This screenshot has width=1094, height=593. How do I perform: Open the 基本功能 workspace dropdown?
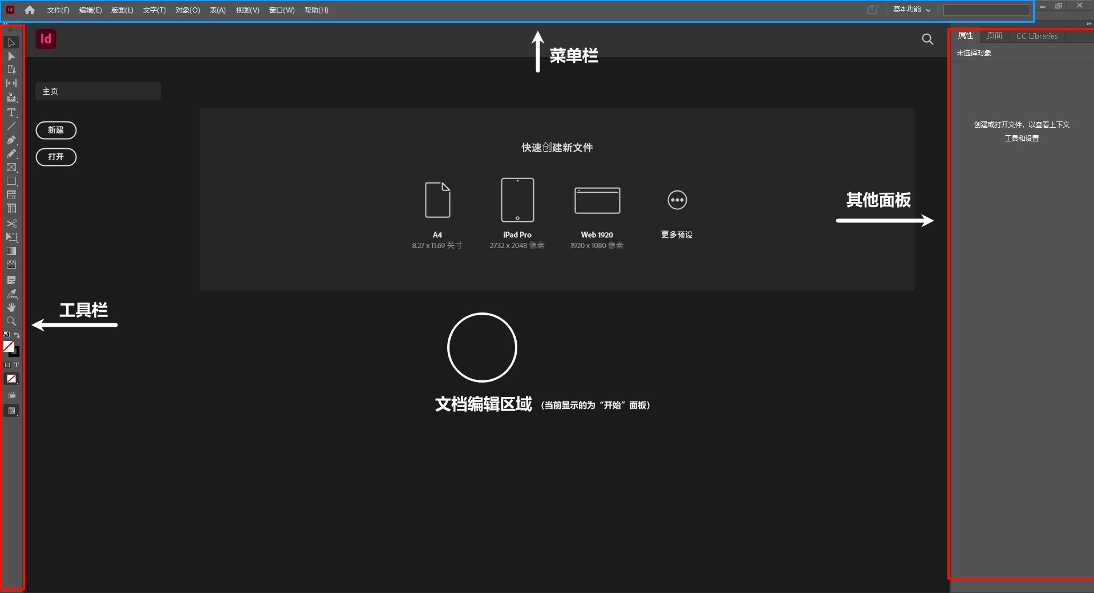click(x=911, y=10)
